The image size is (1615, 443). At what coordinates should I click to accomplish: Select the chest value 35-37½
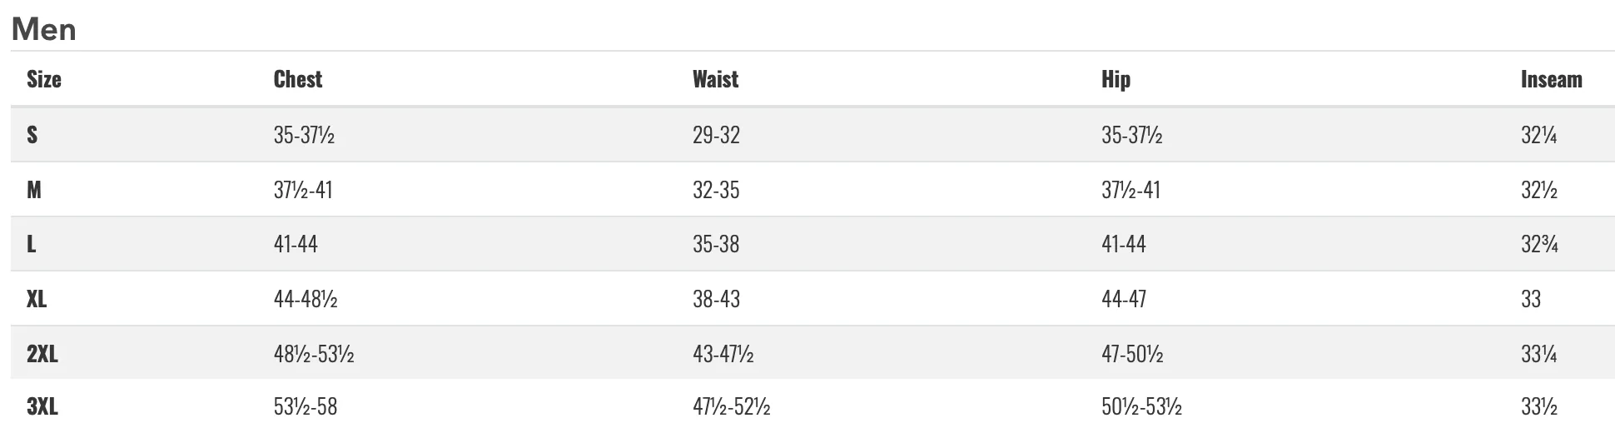tap(305, 135)
